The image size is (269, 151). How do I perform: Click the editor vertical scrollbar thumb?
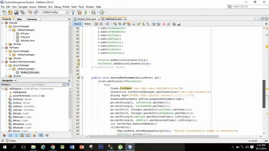(x=264, y=94)
